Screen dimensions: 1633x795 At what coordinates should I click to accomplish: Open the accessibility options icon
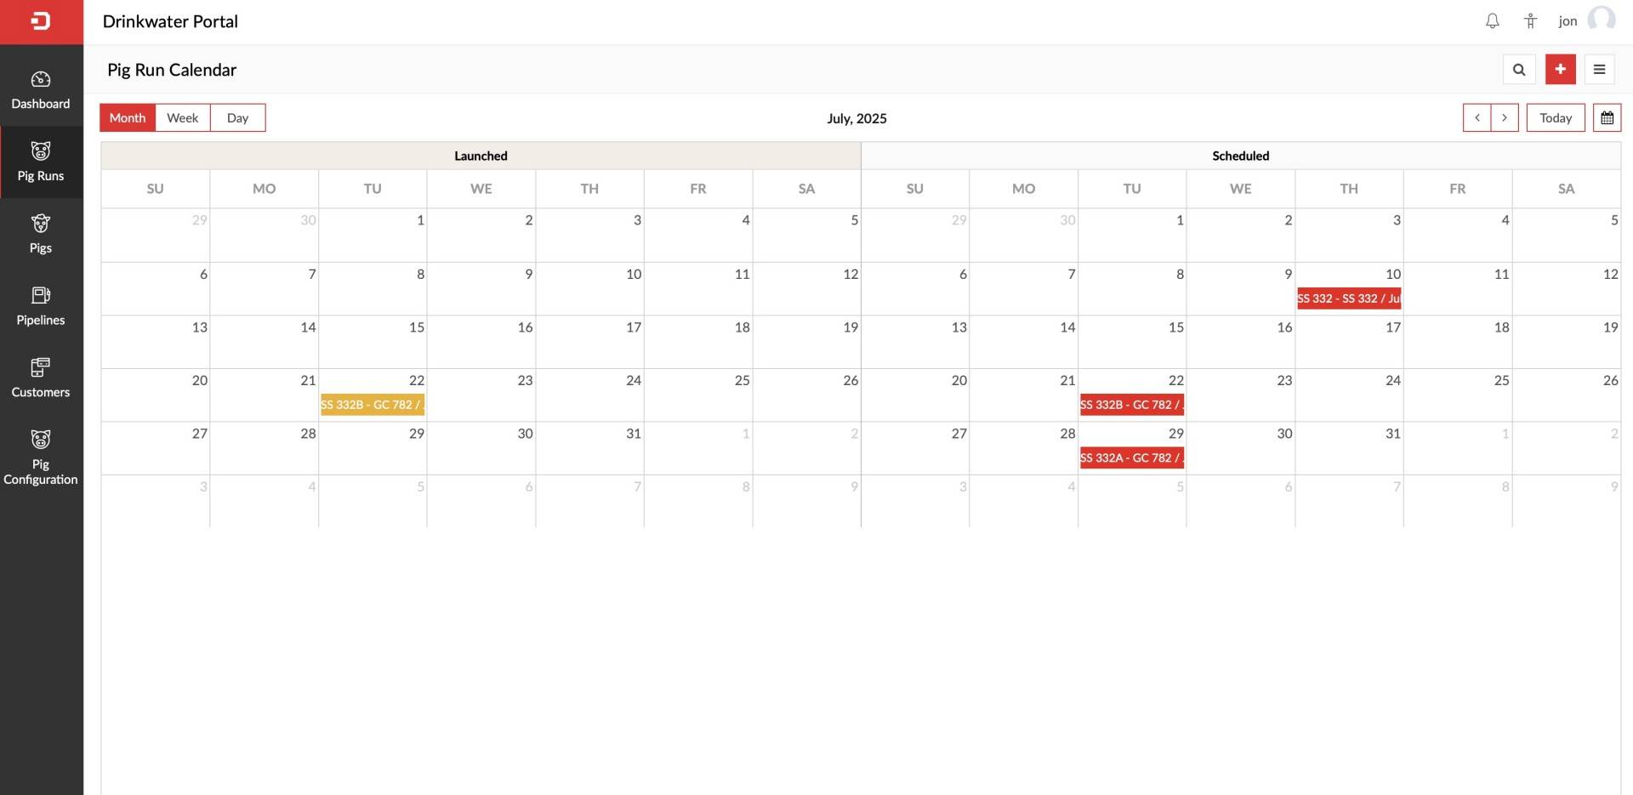pos(1530,21)
